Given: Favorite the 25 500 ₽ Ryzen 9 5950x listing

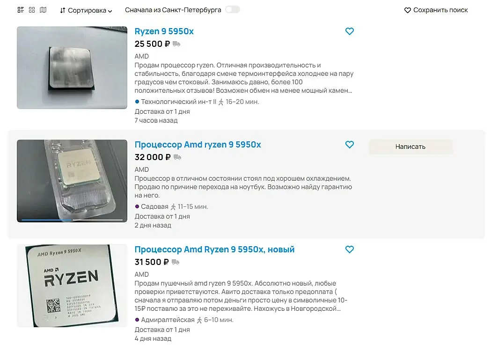Looking at the screenshot, I should click(x=349, y=31).
